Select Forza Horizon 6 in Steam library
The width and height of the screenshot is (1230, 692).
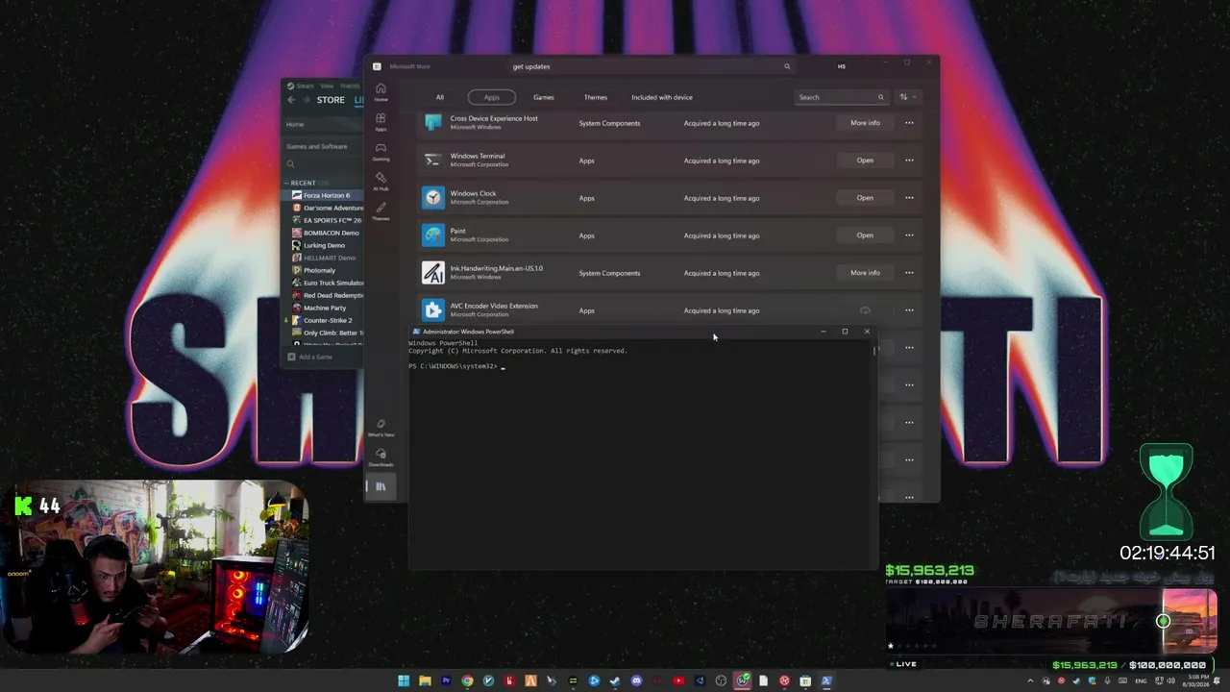coord(327,195)
